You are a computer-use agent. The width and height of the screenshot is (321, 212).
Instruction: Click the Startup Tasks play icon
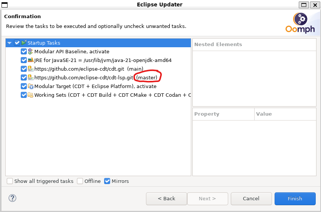pyautogui.click(x=24, y=43)
